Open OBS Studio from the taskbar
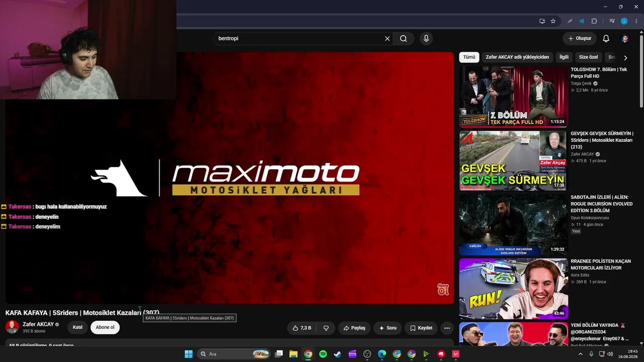This screenshot has width=644, height=362. tap(367, 354)
